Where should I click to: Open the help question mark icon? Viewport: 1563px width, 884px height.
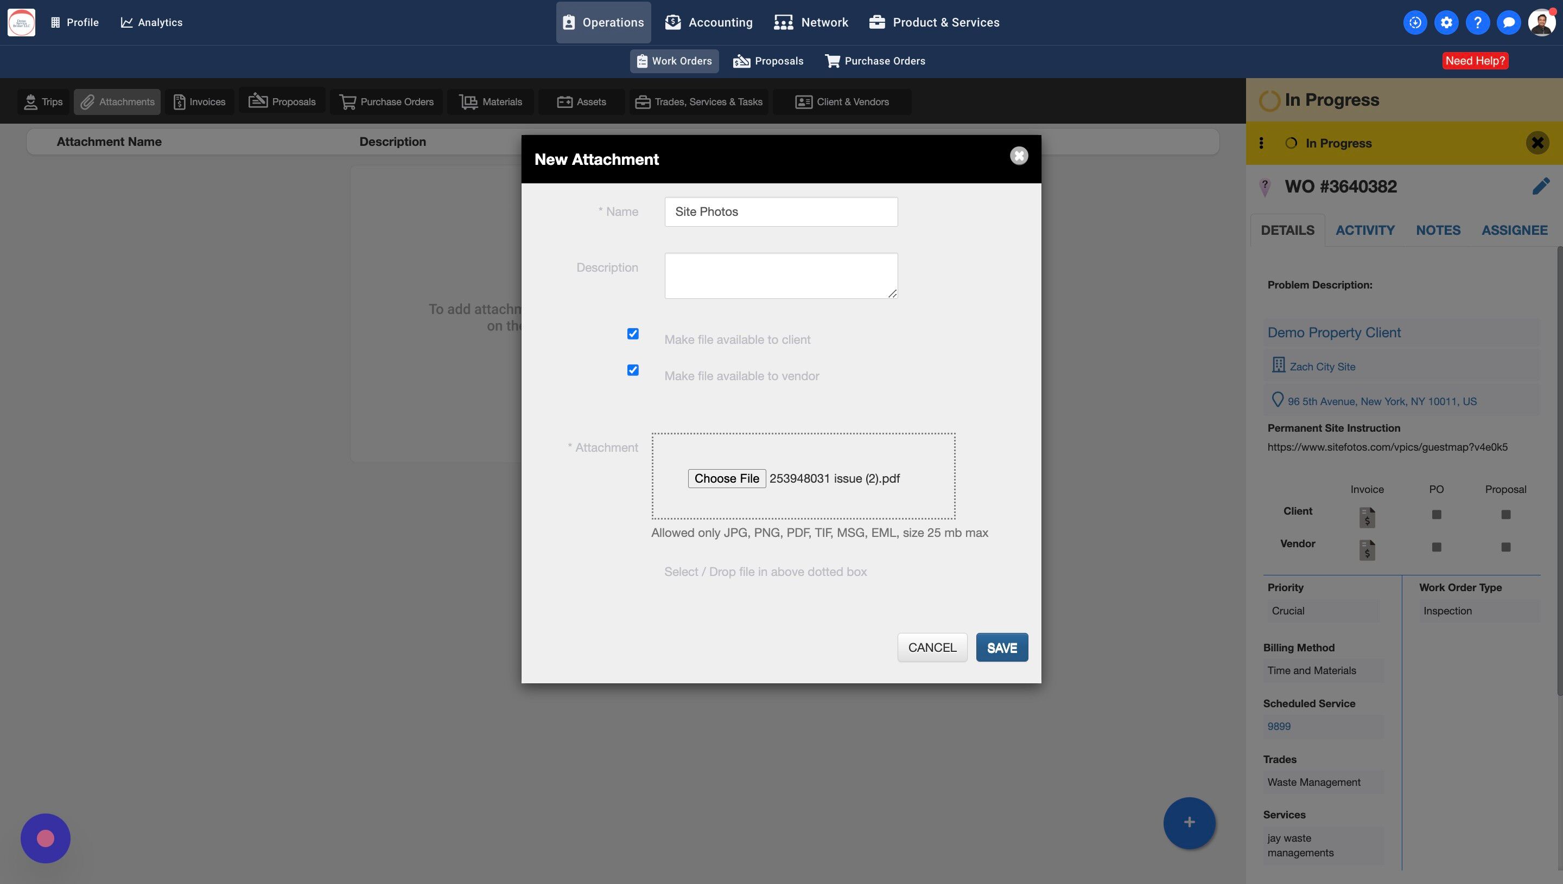pos(1477,22)
